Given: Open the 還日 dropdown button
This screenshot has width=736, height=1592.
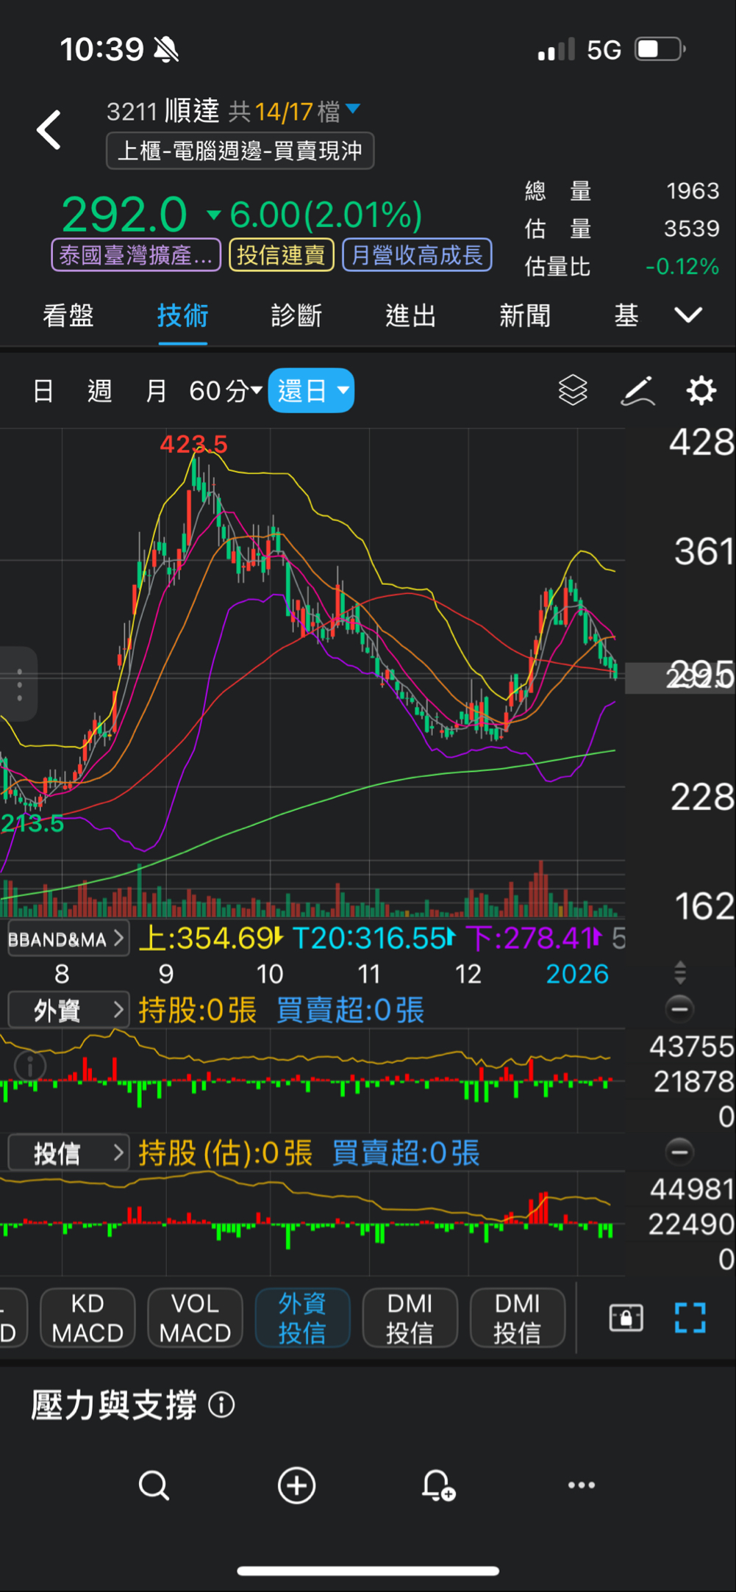Looking at the screenshot, I should coord(311,390).
